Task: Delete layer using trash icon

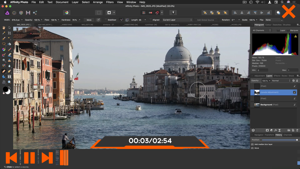Action: tap(297, 130)
